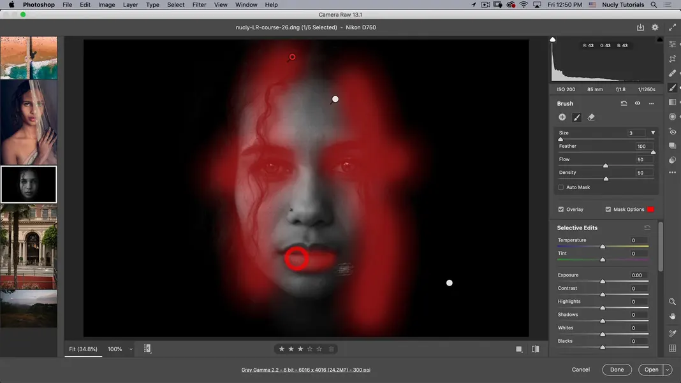This screenshot has height=383, width=681.
Task: Open the Select menu
Action: [x=176, y=4]
